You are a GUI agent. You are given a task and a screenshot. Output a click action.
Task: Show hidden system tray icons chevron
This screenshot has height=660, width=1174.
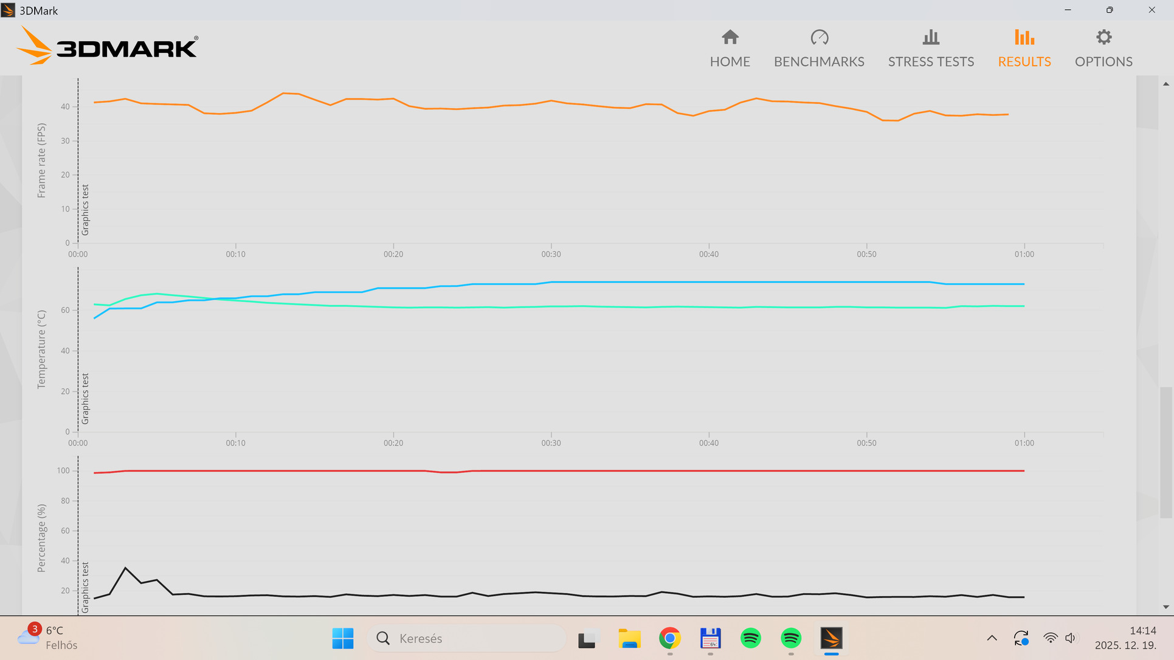coord(992,638)
